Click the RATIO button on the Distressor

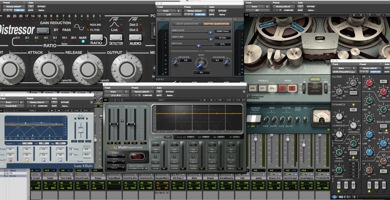[x=97, y=37]
